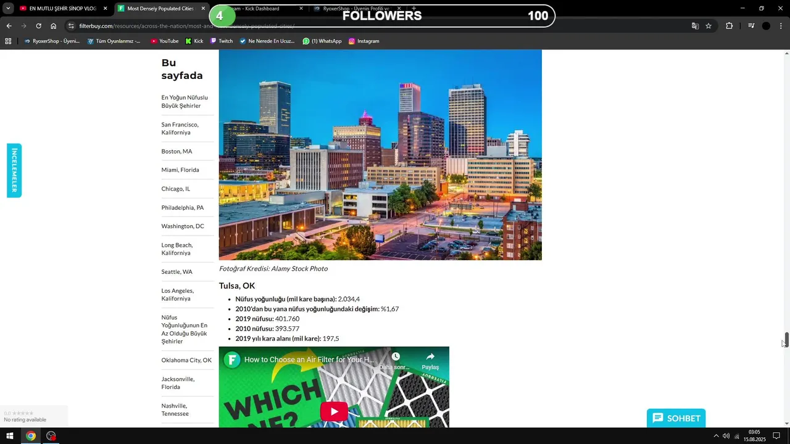The image size is (790, 444).
Task: Go to the Boston, MA section
Action: point(177,151)
